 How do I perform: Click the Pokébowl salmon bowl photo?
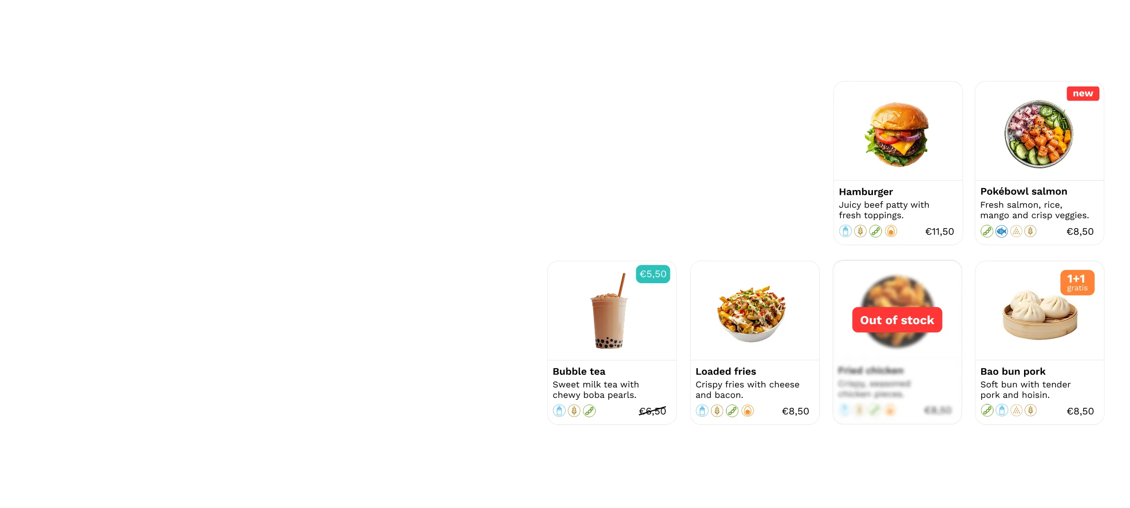click(x=1039, y=134)
